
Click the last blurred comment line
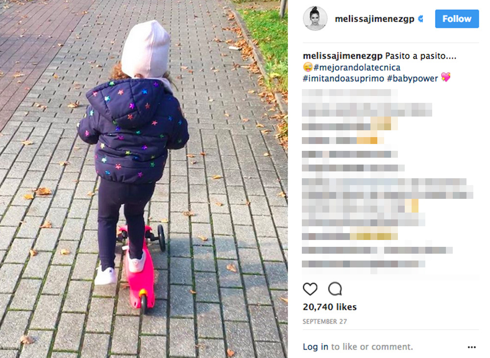[x=364, y=264]
